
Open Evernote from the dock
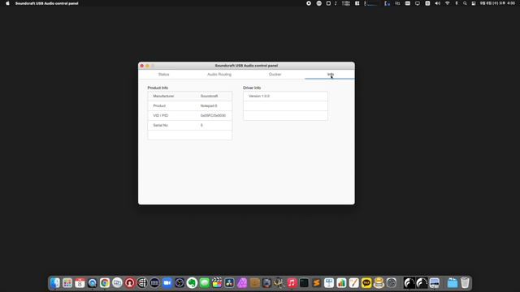click(x=192, y=283)
